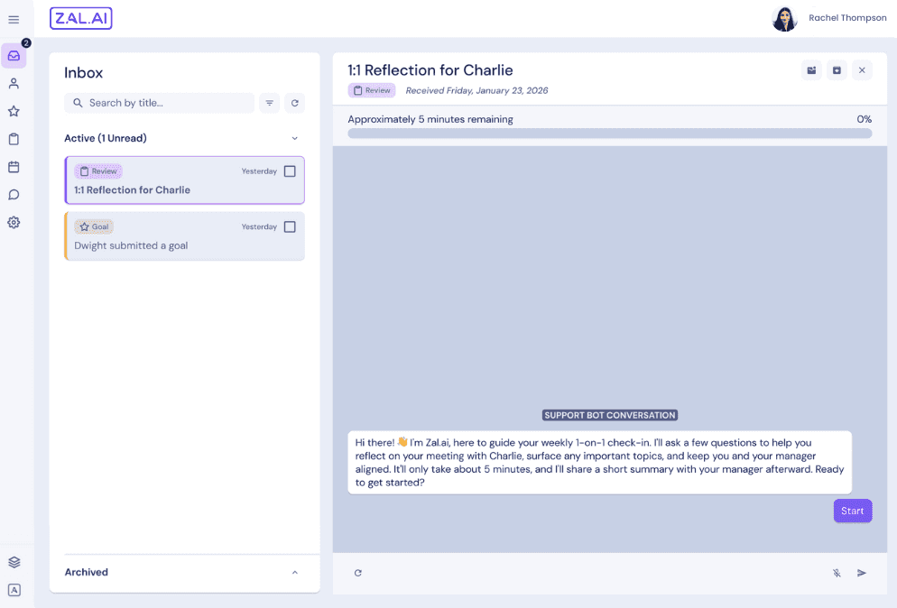Open the inbox filter icon
The image size is (897, 608).
270,103
